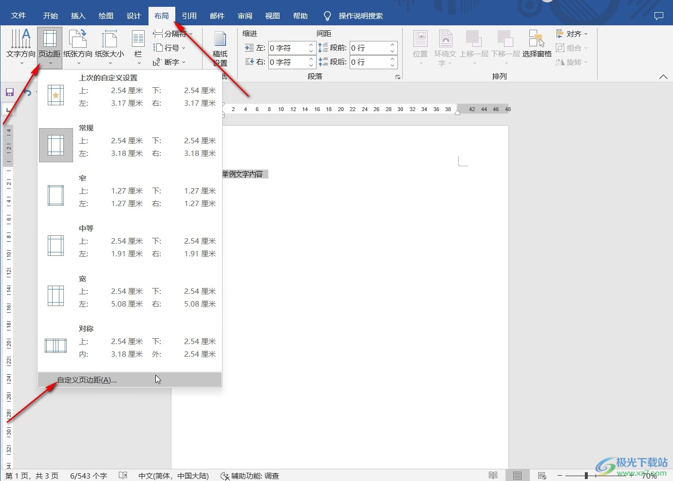
Task: Open the Comments icon at top right
Action: (x=659, y=16)
